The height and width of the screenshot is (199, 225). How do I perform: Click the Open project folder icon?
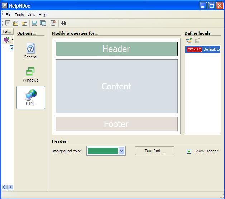(16, 23)
